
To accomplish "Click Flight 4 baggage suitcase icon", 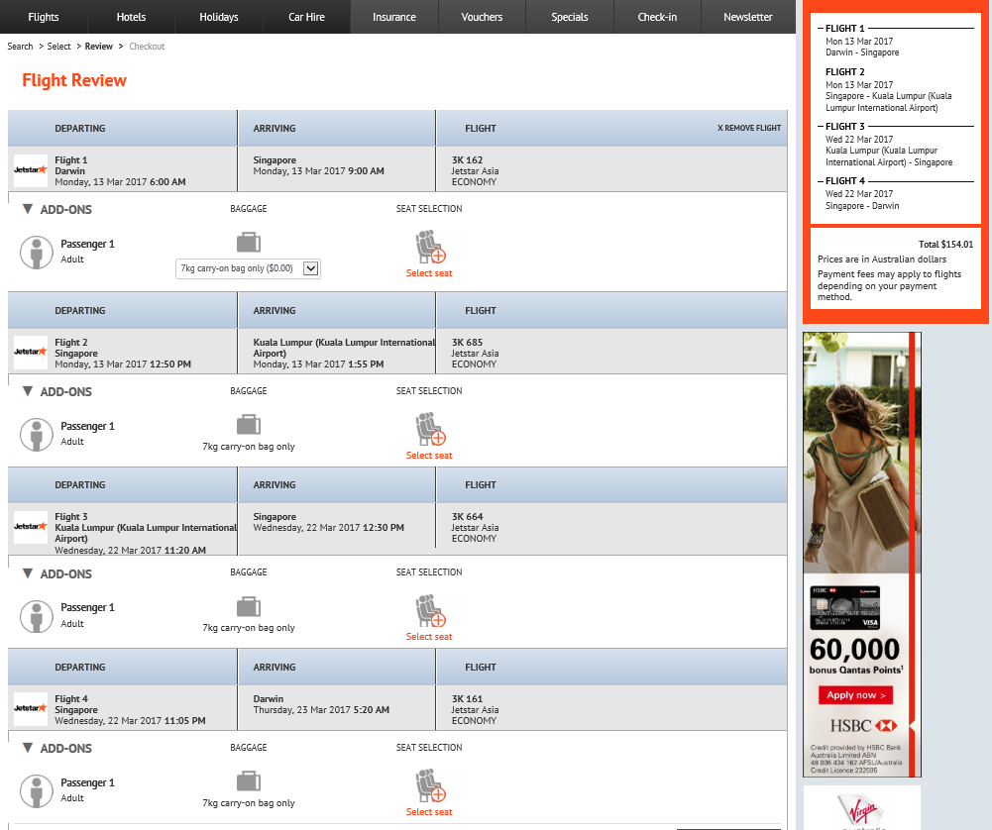I will 249,780.
